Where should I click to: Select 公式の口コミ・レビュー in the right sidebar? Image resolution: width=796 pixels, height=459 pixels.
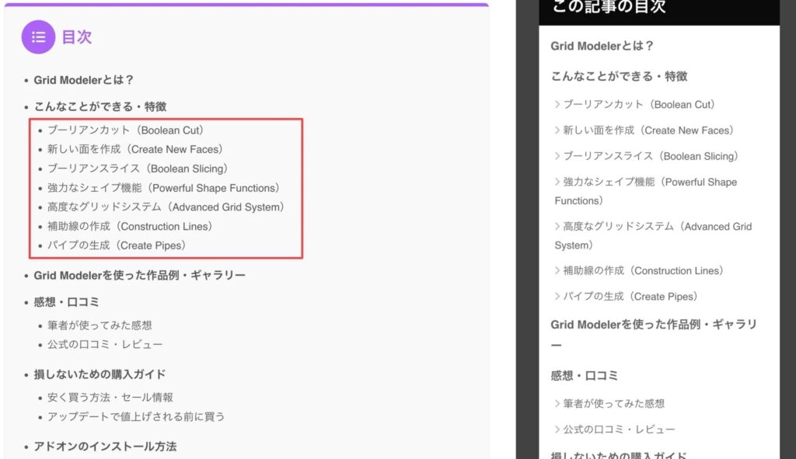619,429
